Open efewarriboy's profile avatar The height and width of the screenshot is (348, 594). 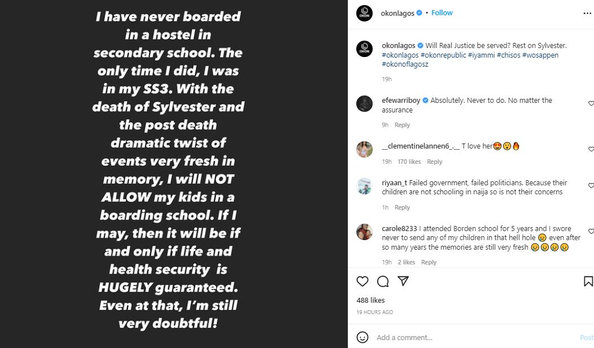365,103
